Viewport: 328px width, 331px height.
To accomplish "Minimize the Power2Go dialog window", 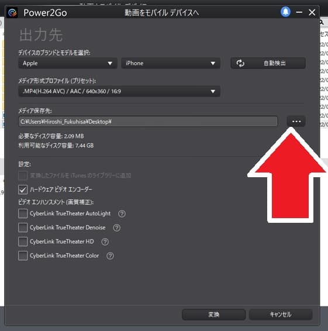I will click(x=299, y=12).
